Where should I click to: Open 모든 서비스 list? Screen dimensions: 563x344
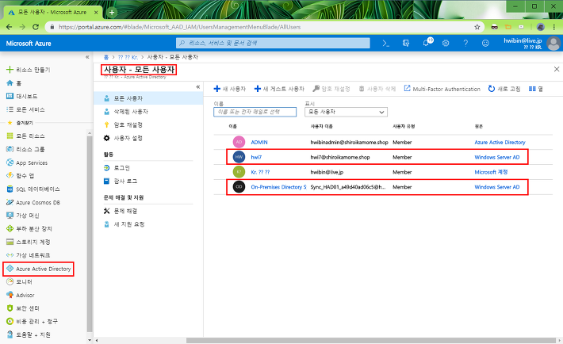[x=26, y=109]
